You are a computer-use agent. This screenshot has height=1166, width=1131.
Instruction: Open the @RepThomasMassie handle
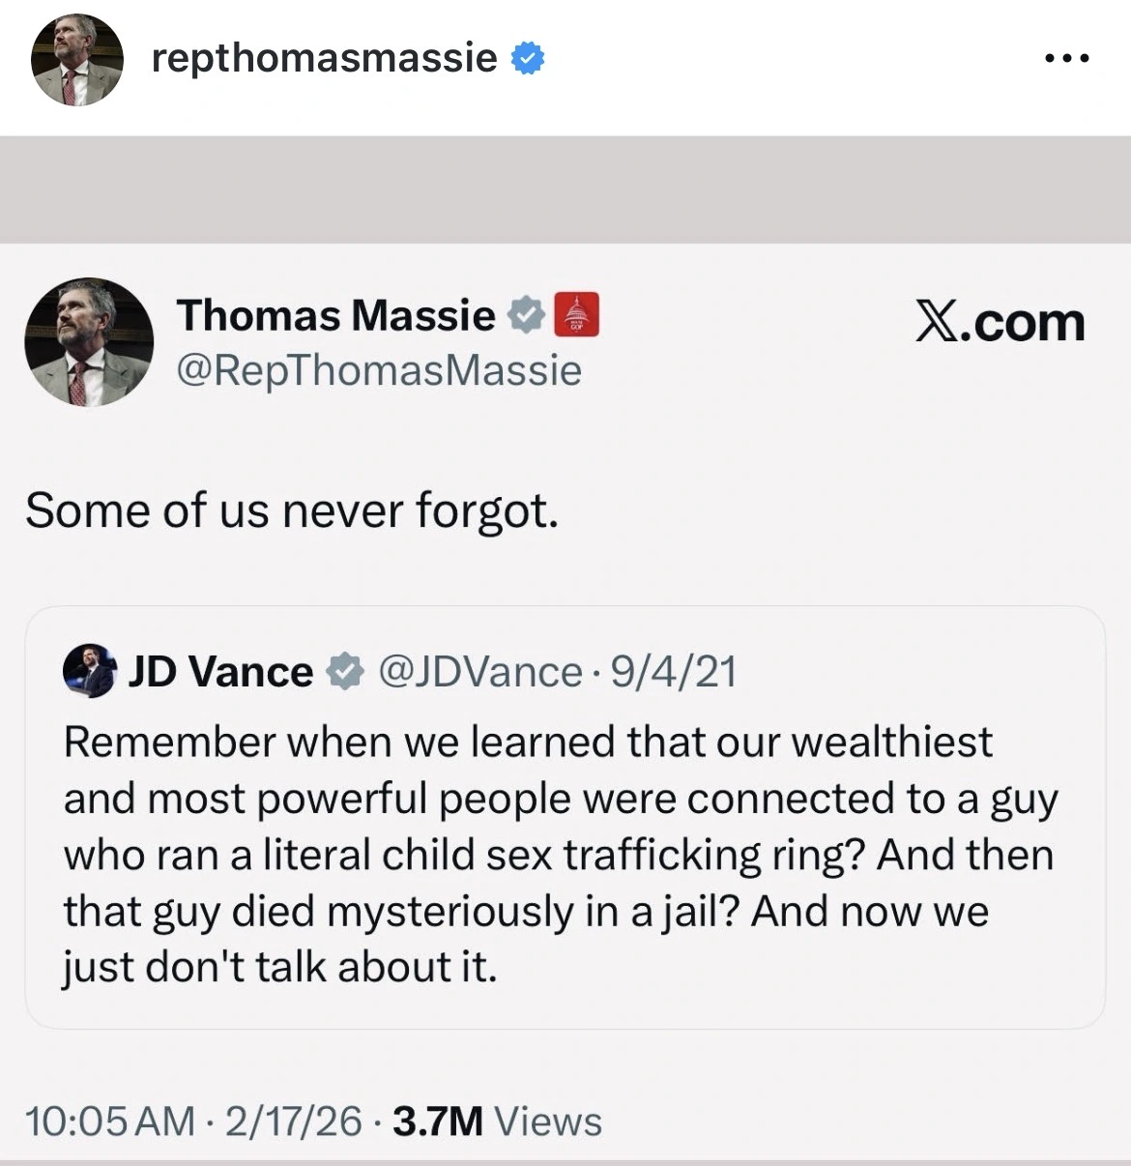(379, 370)
